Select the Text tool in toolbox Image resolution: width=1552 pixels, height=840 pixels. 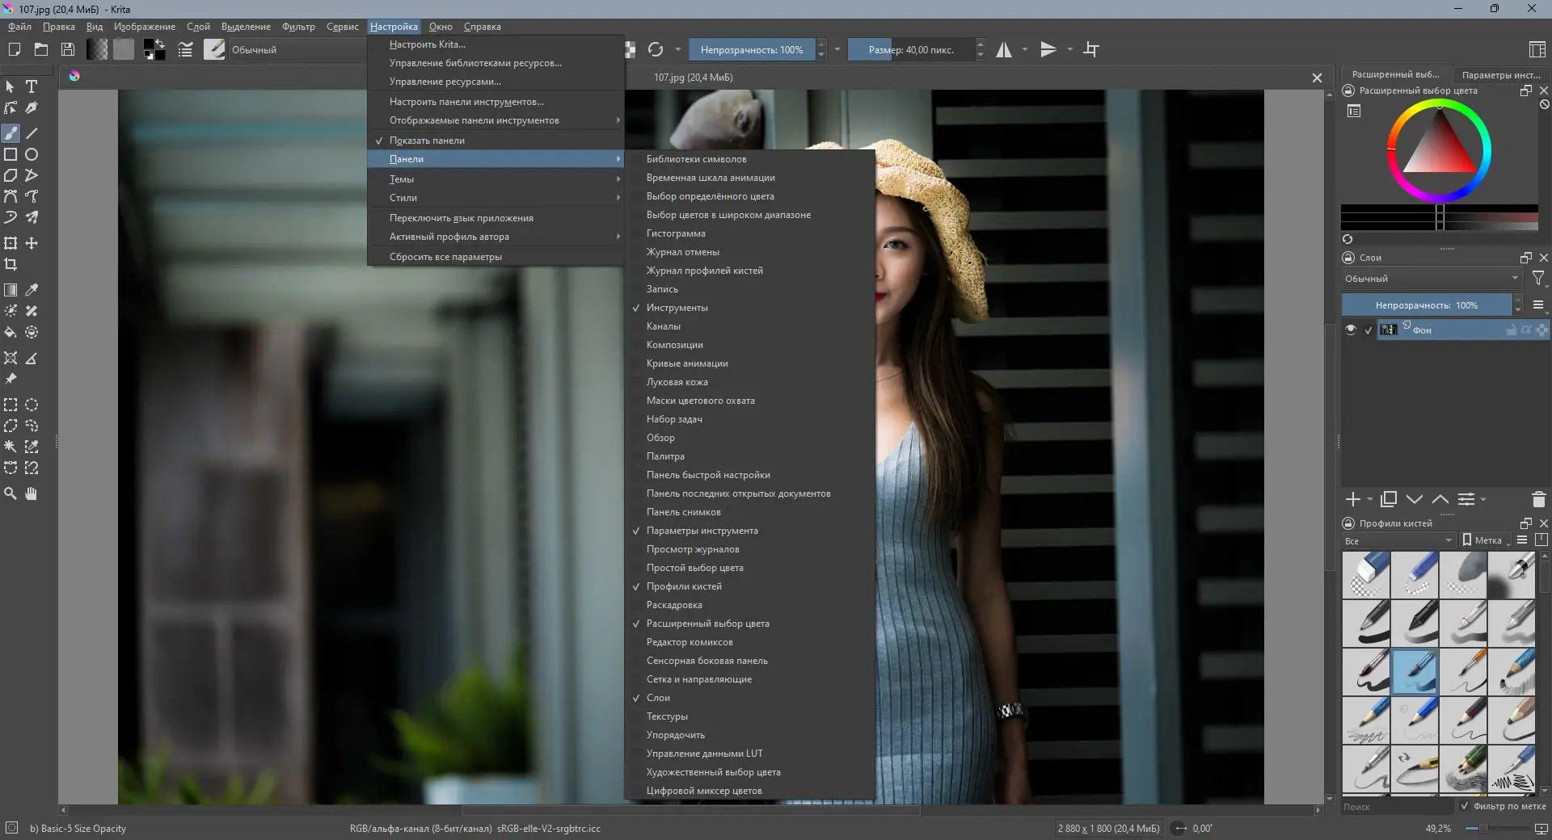[32, 86]
